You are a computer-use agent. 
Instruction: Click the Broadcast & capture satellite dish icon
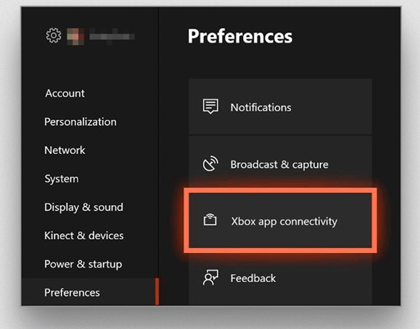point(211,163)
